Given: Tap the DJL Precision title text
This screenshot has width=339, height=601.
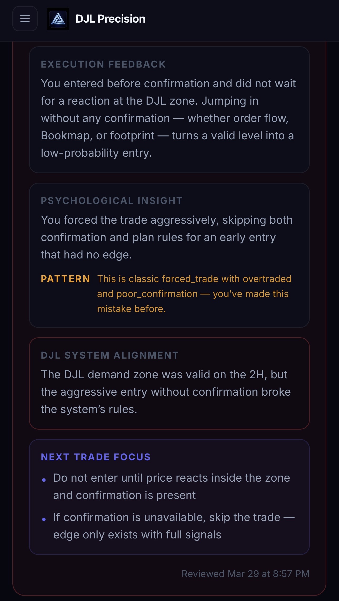Looking at the screenshot, I should (110, 19).
